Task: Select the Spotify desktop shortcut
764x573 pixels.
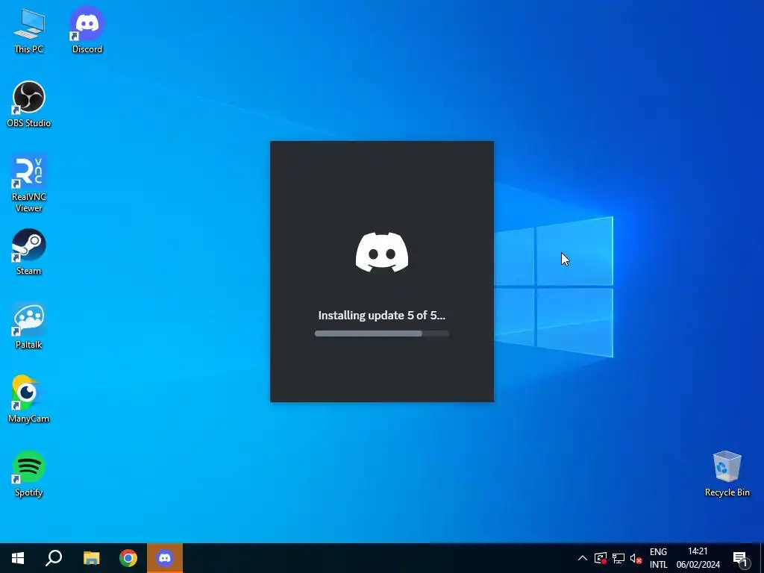Action: tap(29, 474)
